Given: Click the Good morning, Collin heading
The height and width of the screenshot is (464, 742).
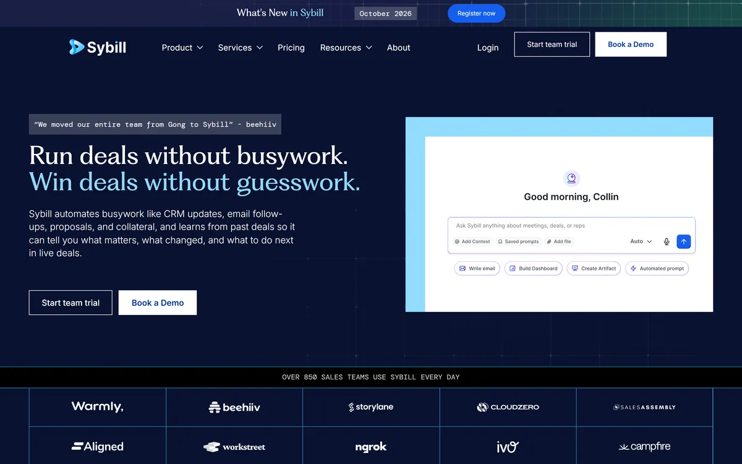Looking at the screenshot, I should tap(571, 197).
